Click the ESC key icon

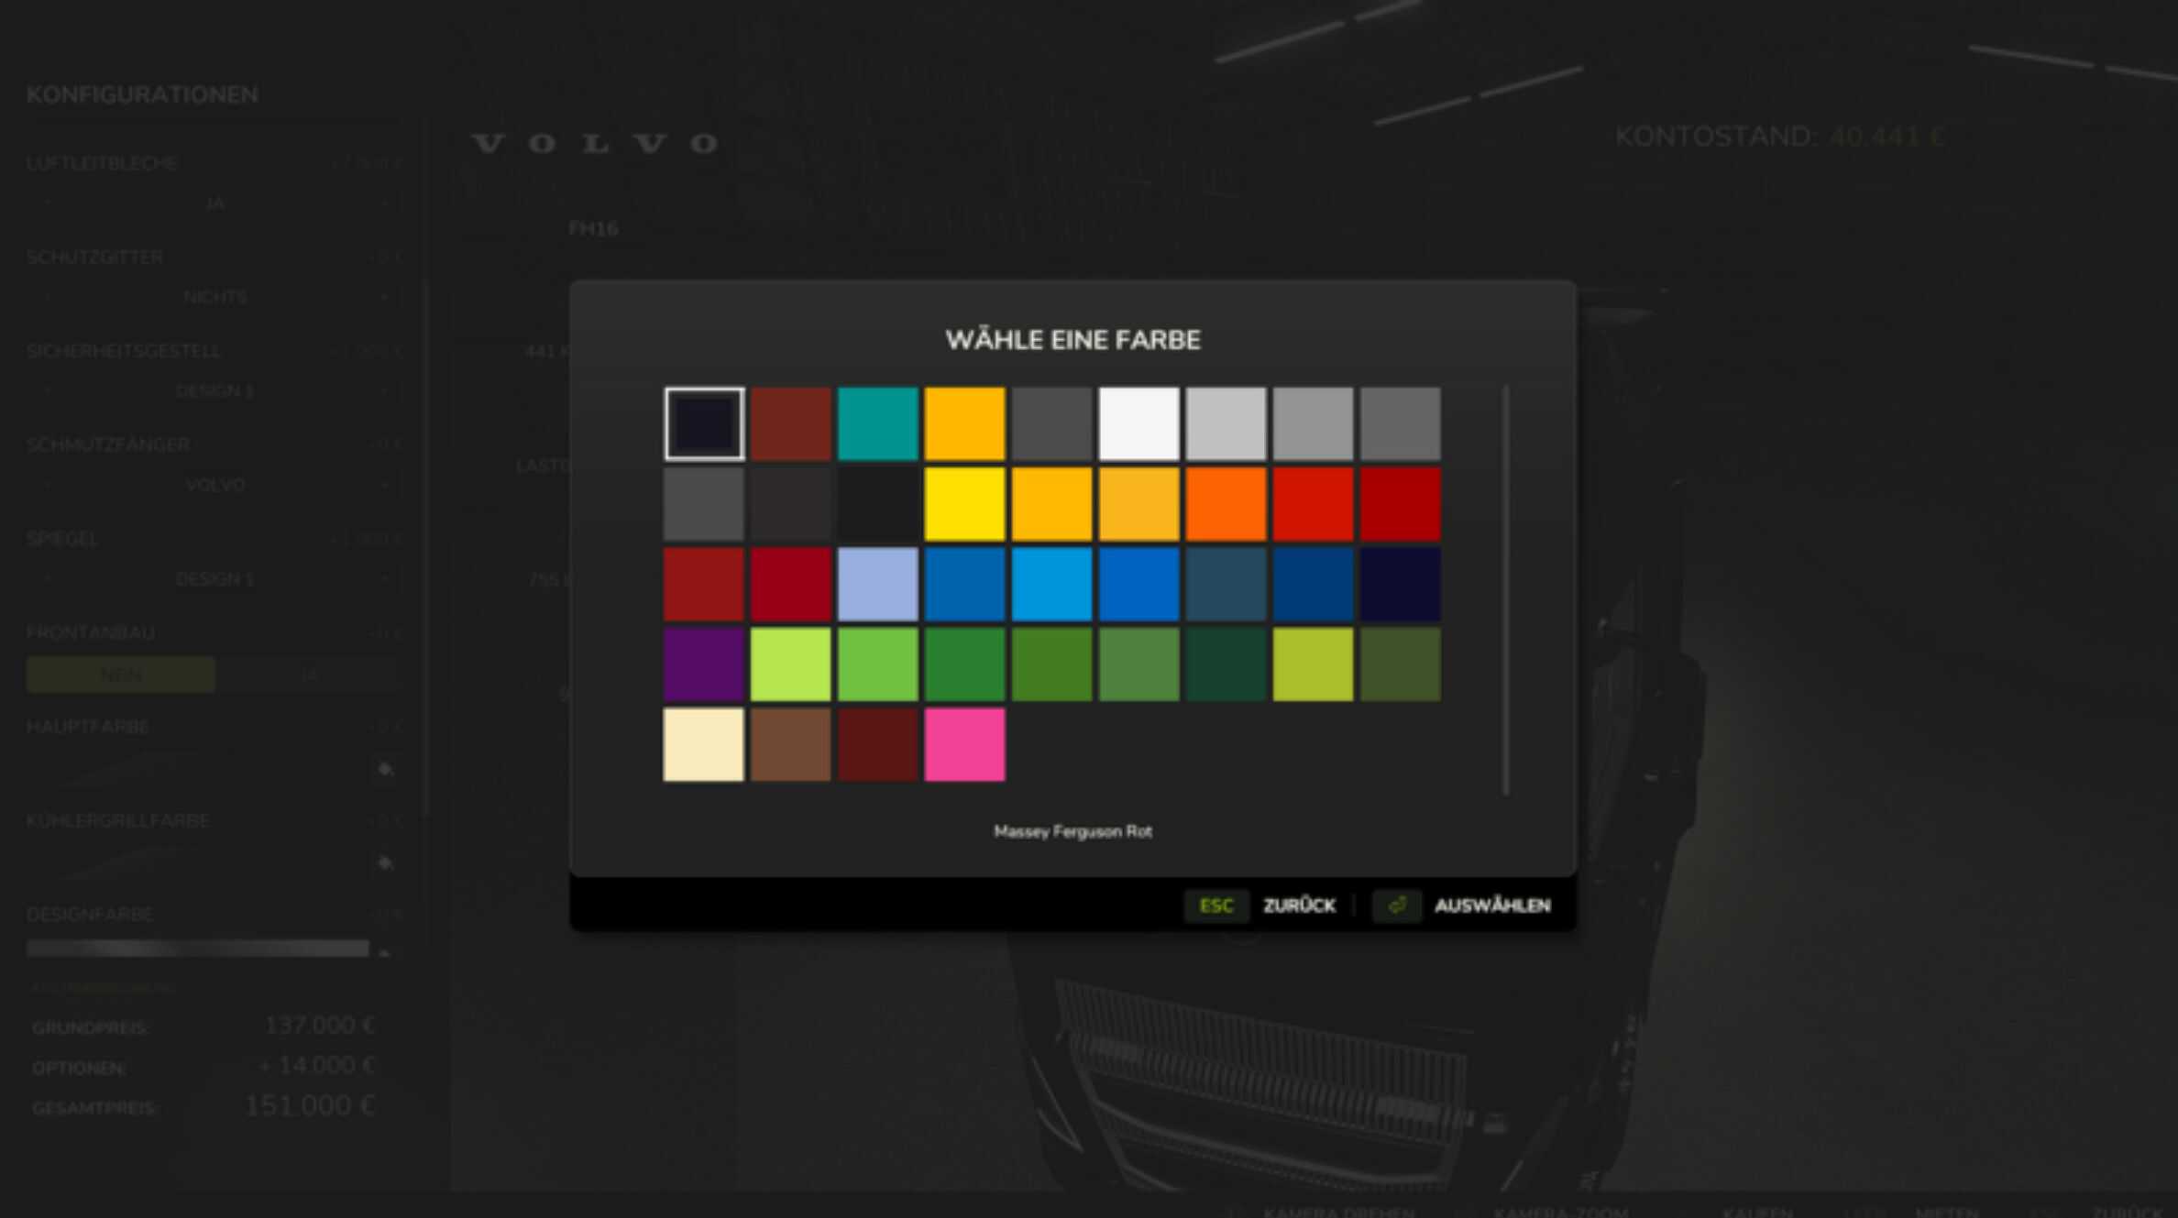click(x=1215, y=905)
